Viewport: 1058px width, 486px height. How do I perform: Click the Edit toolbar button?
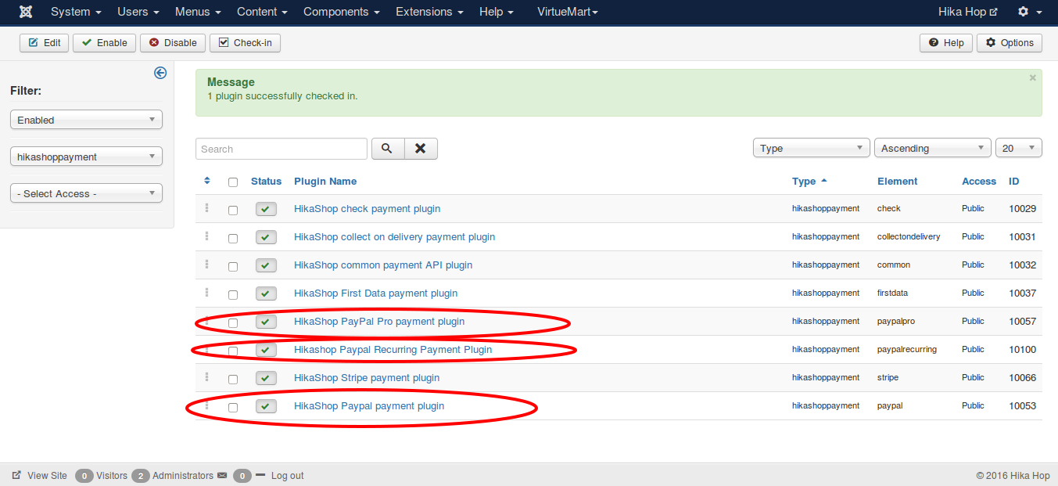pyautogui.click(x=45, y=43)
